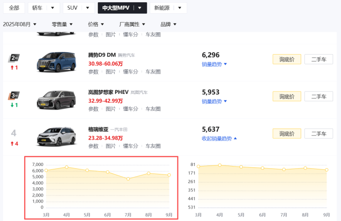Select the 全部 category tab
The image size is (341, 221).
pyautogui.click(x=14, y=8)
